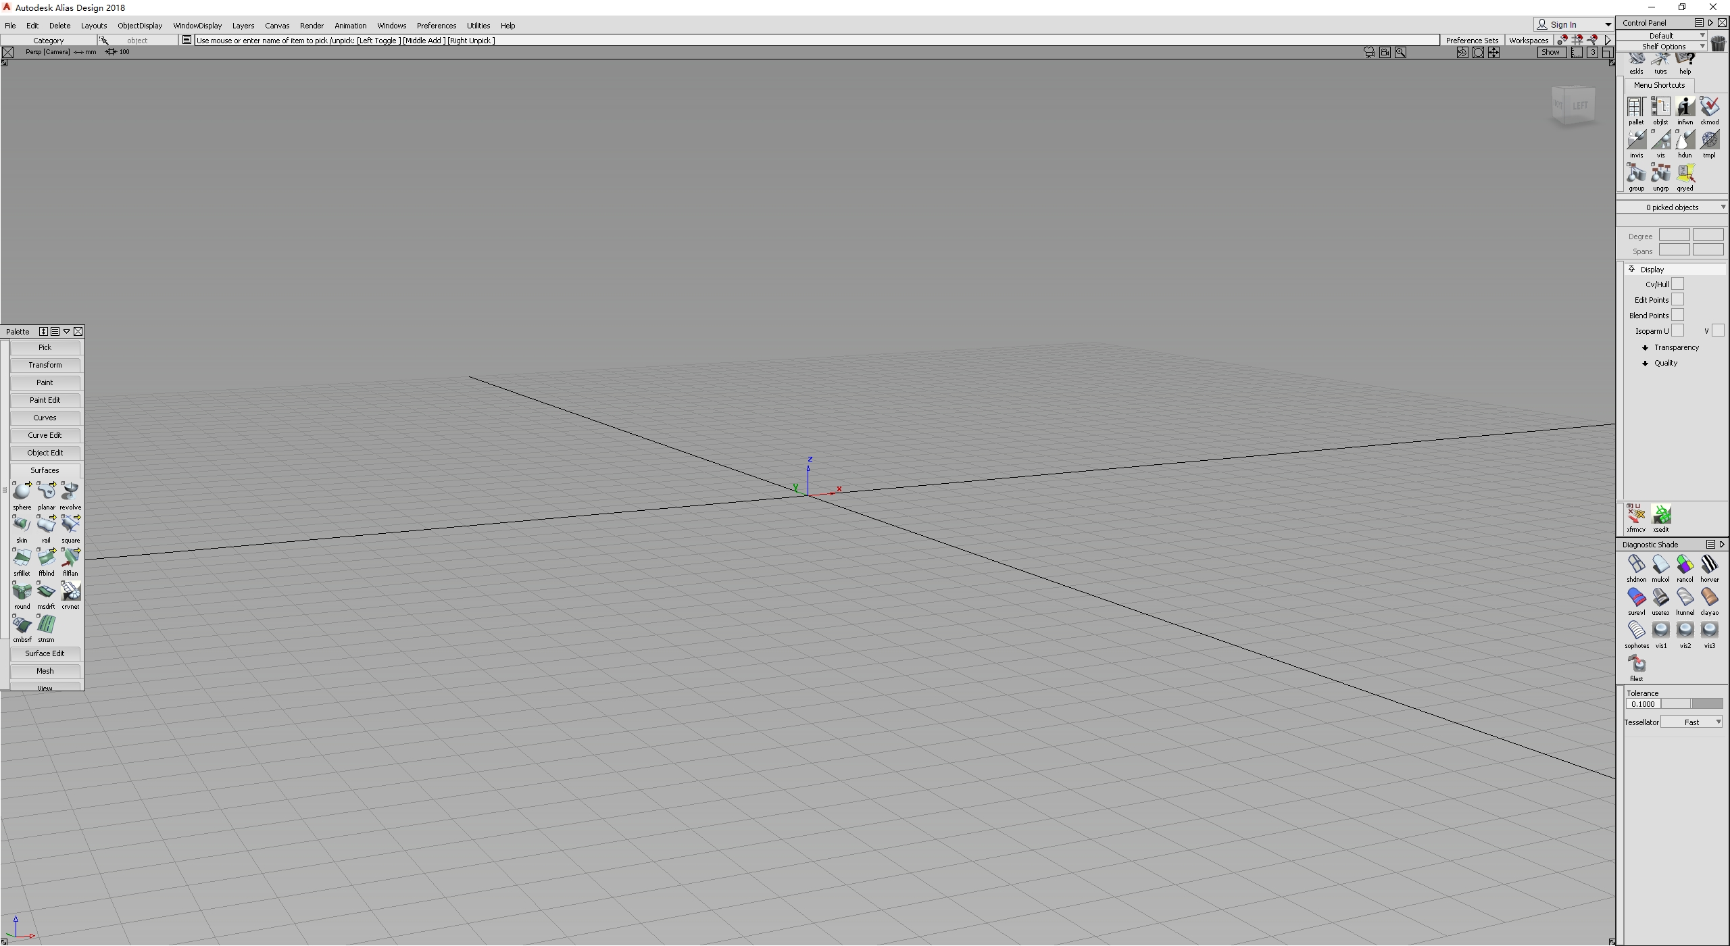Toggle the Edit Points checkbox
The image size is (1730, 946).
click(1677, 300)
